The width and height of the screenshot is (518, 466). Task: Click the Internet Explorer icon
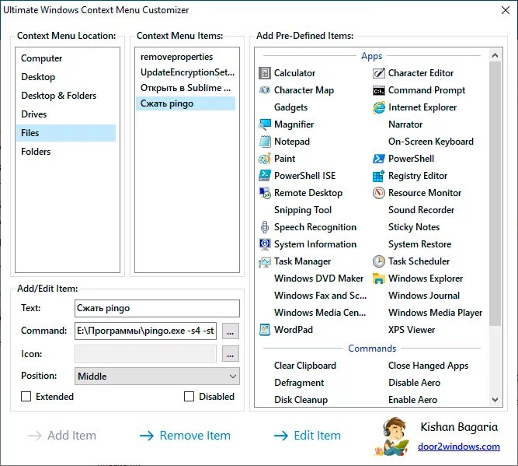(x=378, y=107)
